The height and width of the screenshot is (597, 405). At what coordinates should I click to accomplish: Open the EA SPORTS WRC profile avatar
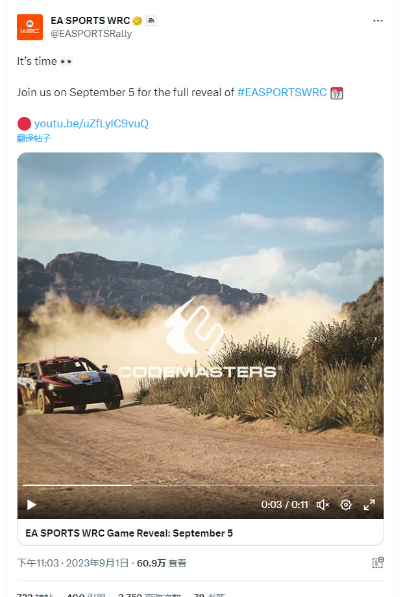point(30,27)
